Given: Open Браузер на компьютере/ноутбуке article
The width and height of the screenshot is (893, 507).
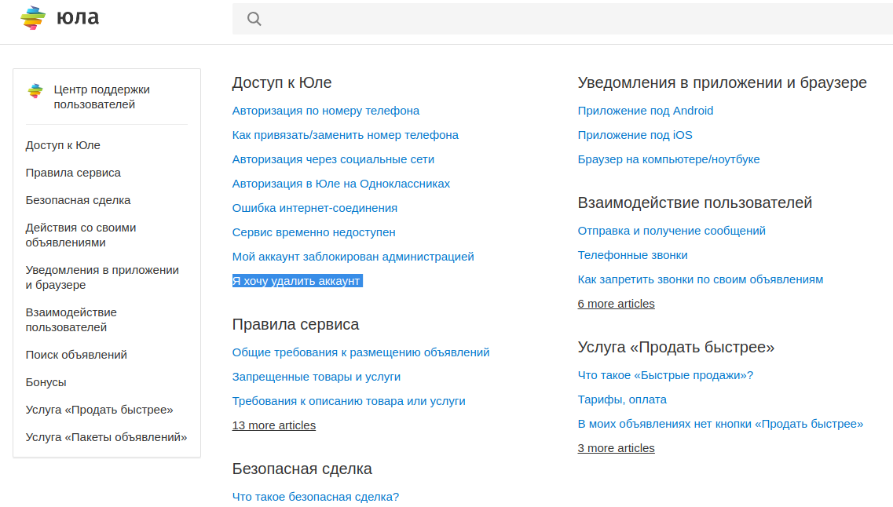Looking at the screenshot, I should 668,159.
